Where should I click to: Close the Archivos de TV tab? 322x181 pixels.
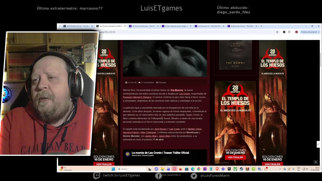coord(223,26)
